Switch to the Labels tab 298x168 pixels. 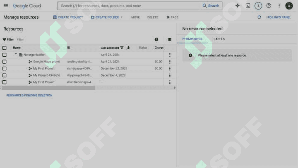pyautogui.click(x=219, y=39)
